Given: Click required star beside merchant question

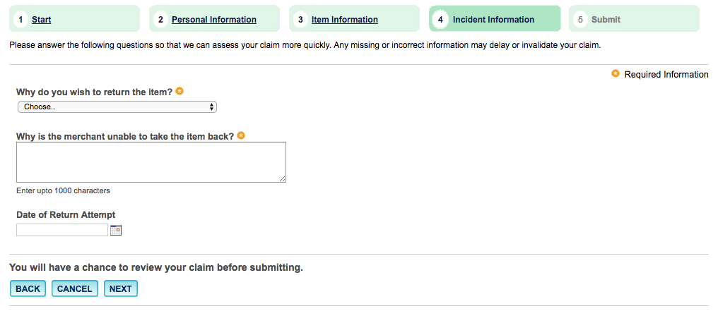Looking at the screenshot, I should [x=241, y=135].
